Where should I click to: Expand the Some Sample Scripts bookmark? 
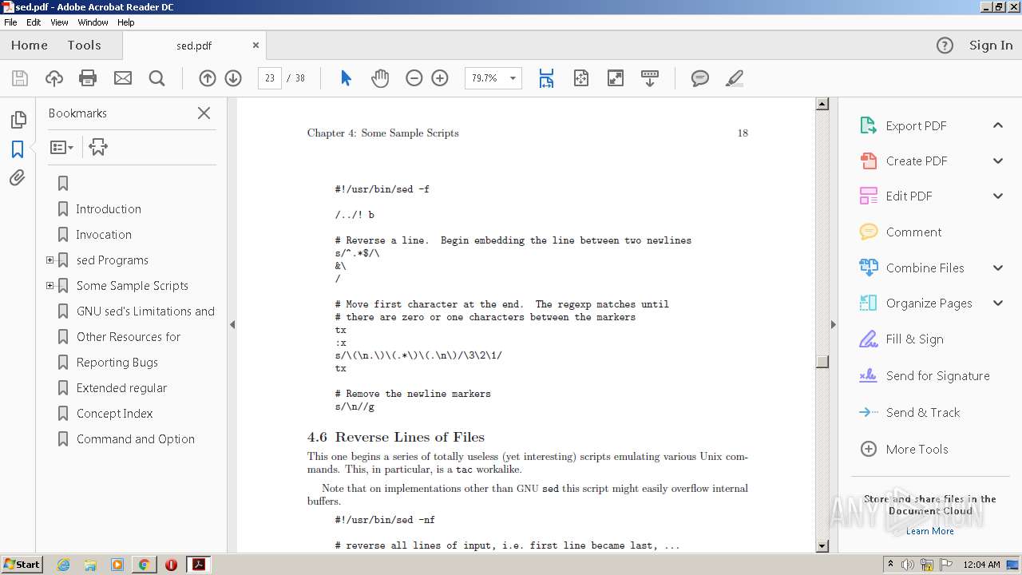(x=50, y=286)
